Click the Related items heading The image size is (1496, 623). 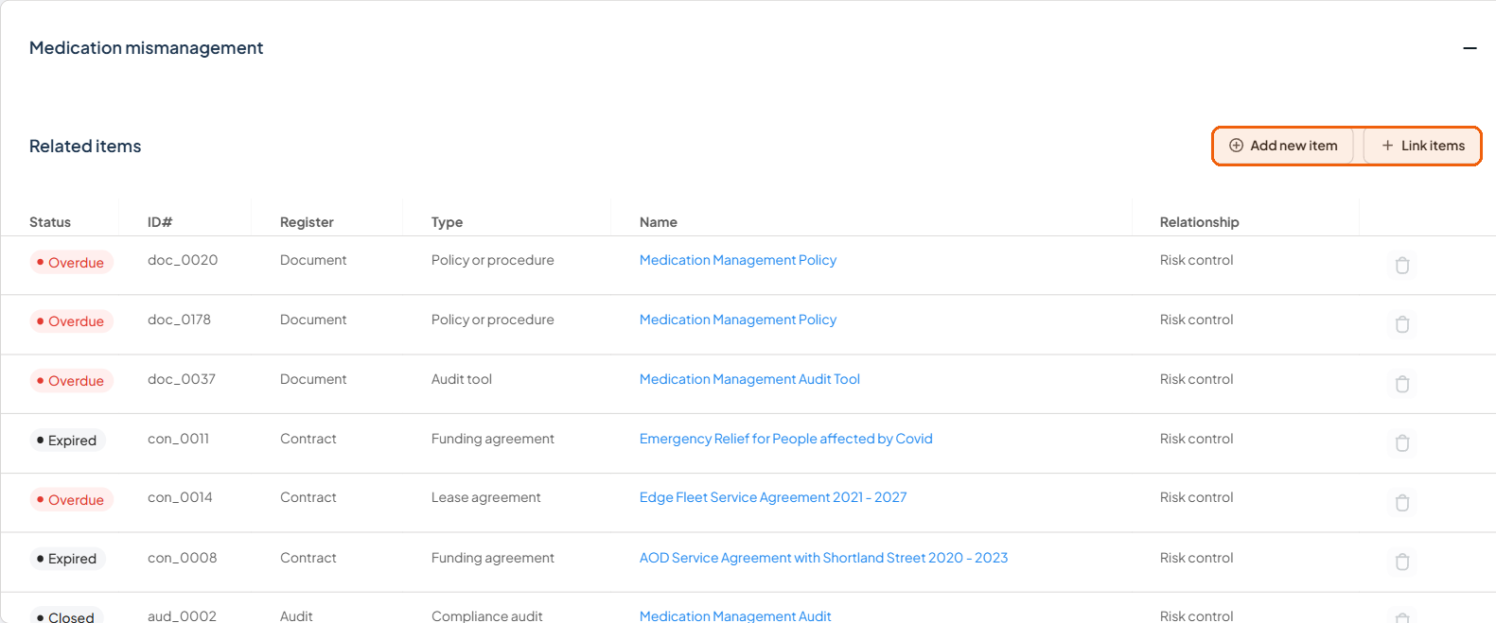click(85, 147)
